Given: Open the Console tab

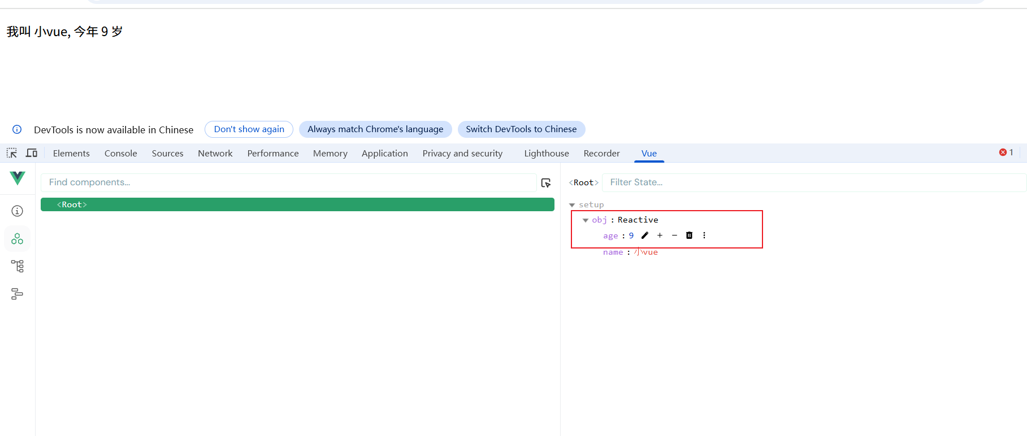Looking at the screenshot, I should point(121,153).
